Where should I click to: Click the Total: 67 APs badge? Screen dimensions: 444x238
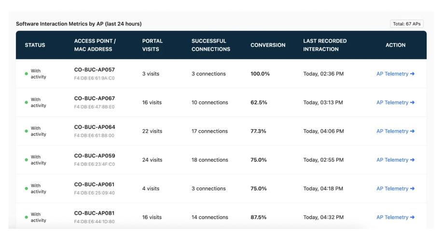pos(407,24)
